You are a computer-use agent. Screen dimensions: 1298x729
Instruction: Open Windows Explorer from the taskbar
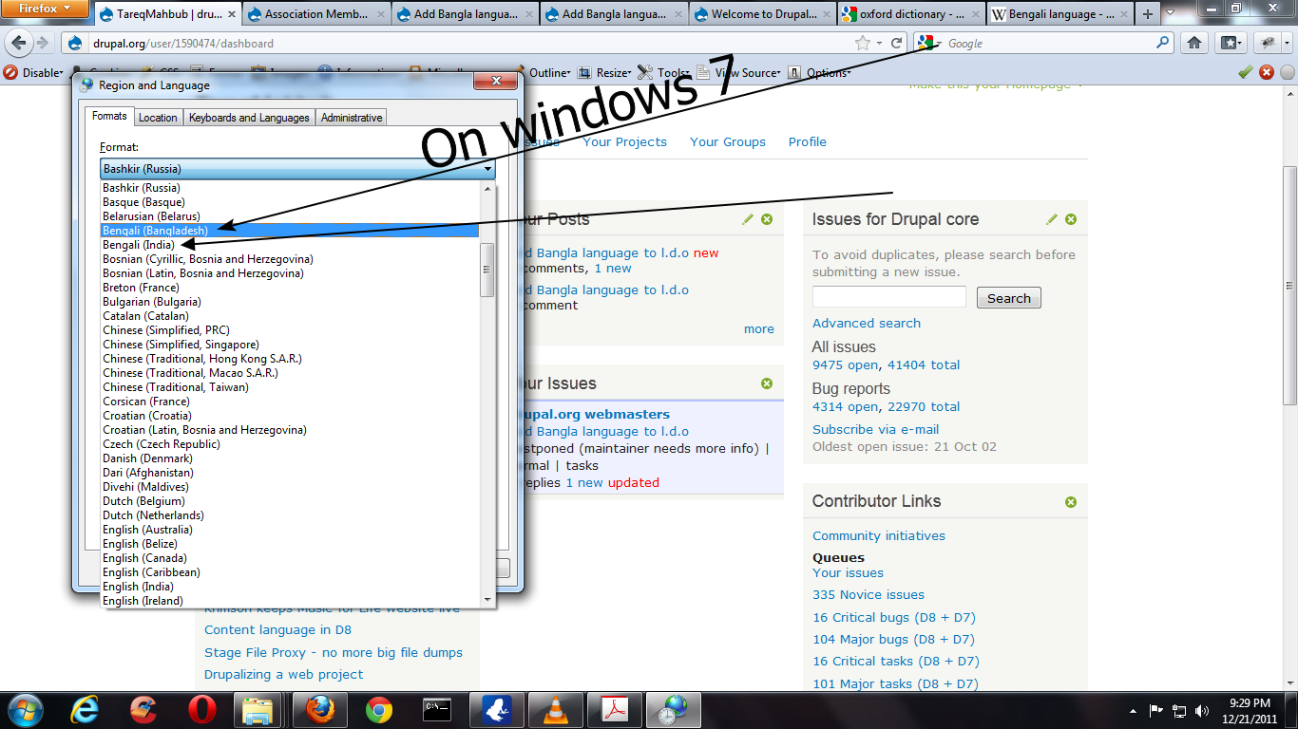(x=258, y=709)
